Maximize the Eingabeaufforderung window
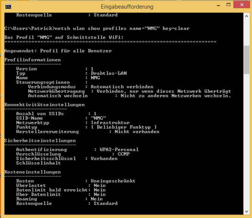The height and width of the screenshot is (218, 252). pyautogui.click(x=228, y=5)
